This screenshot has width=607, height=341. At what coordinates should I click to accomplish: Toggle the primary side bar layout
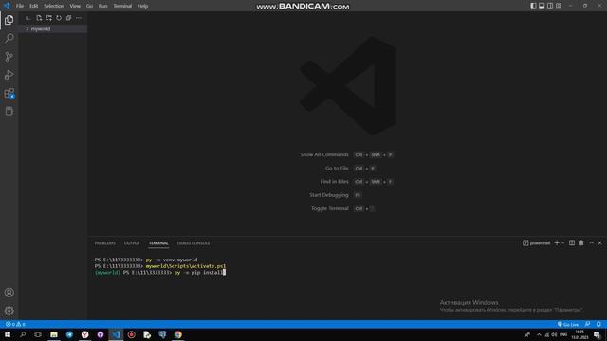click(x=533, y=6)
